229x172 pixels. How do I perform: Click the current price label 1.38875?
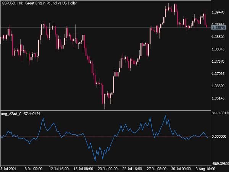pos(219,28)
